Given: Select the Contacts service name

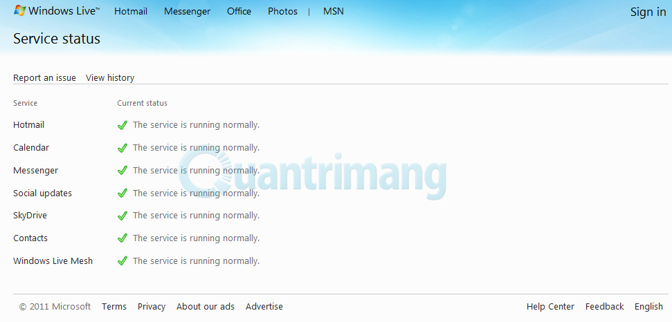Looking at the screenshot, I should (x=30, y=238).
